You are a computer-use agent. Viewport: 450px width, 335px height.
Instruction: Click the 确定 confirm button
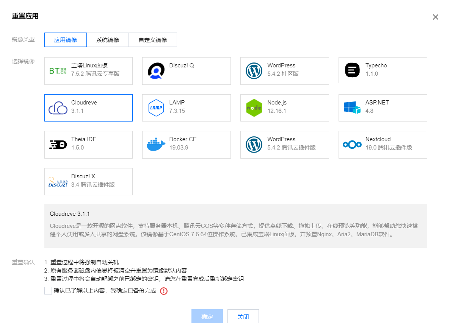click(x=207, y=316)
